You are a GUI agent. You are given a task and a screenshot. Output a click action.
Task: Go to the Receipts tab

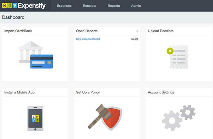[x=89, y=6]
